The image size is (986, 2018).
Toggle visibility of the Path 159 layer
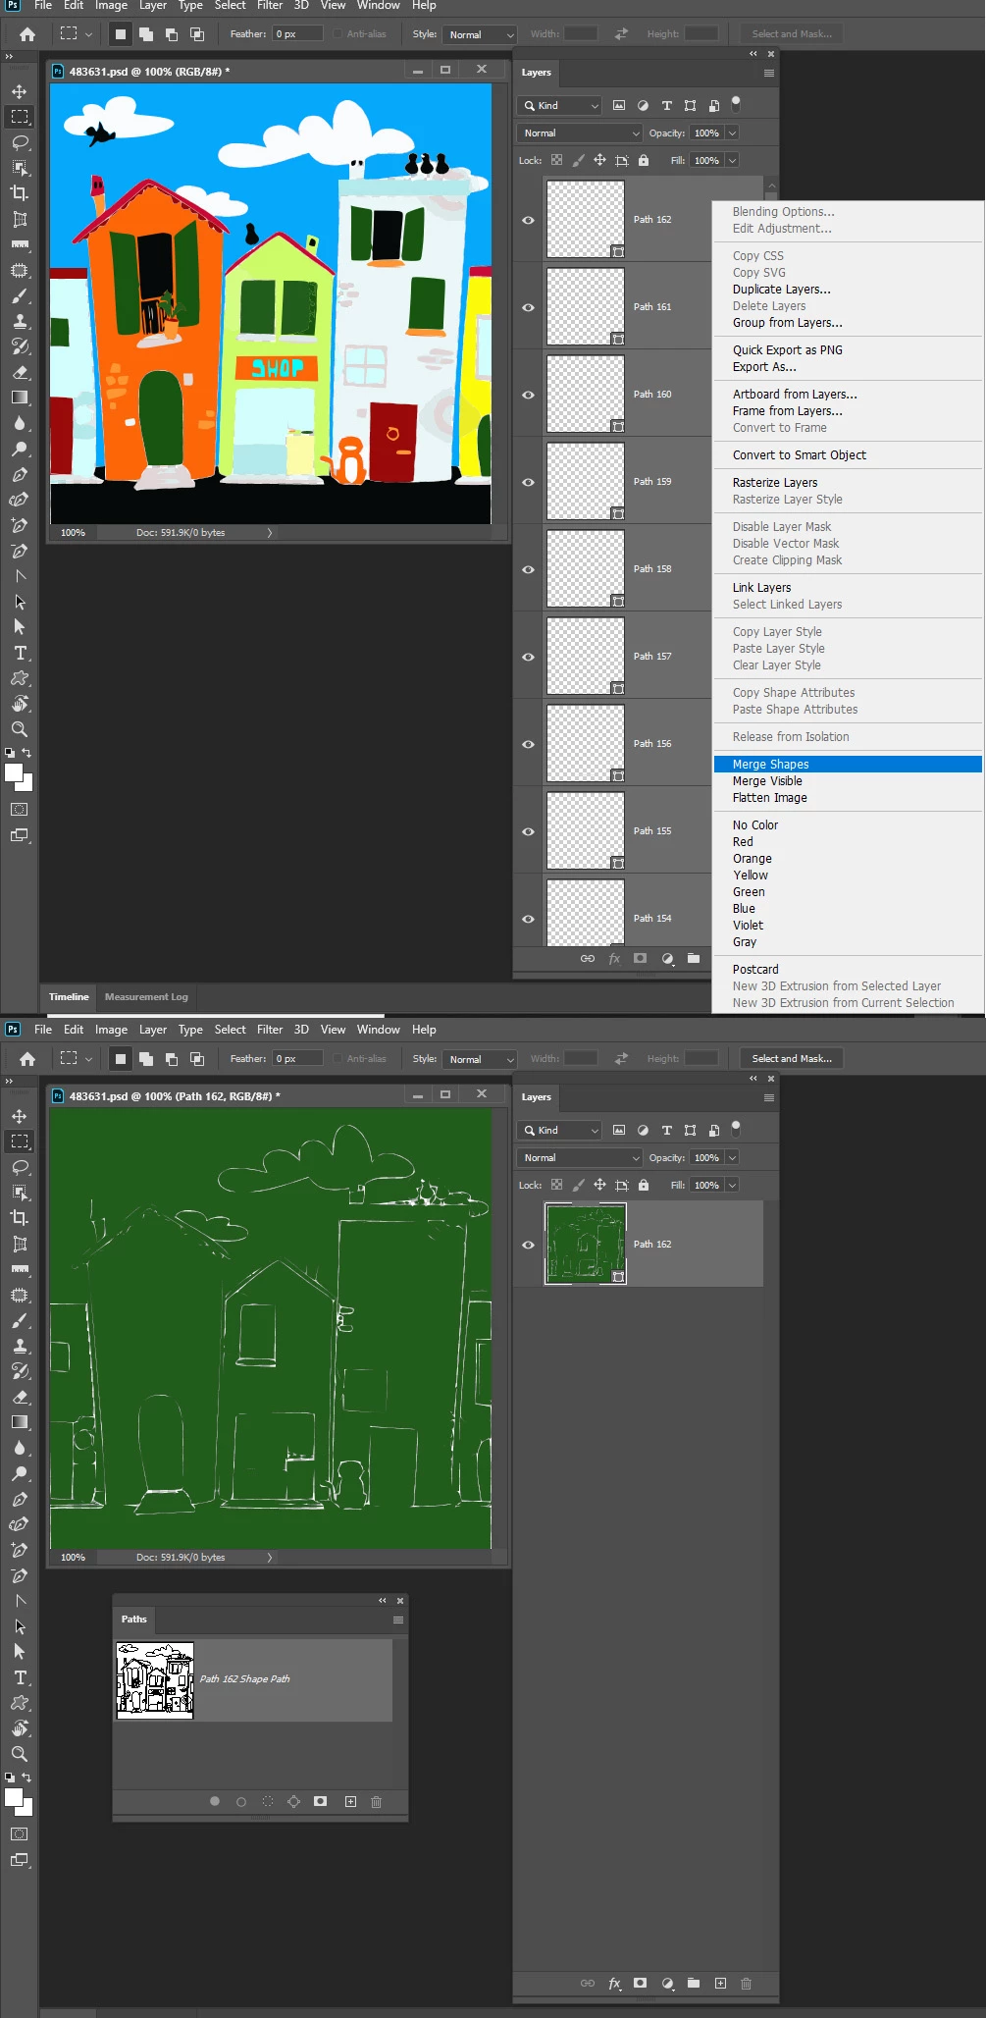[528, 482]
